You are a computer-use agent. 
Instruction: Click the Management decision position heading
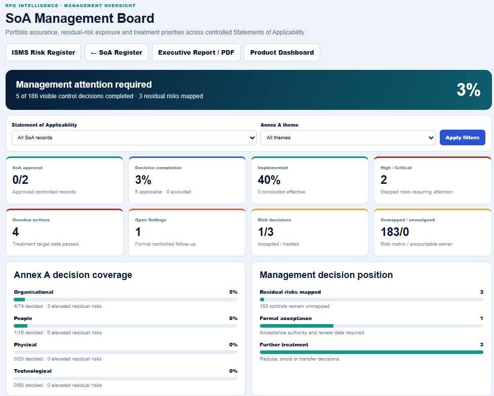pos(326,275)
